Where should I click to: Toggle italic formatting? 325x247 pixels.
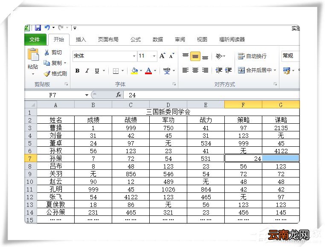pos(87,71)
